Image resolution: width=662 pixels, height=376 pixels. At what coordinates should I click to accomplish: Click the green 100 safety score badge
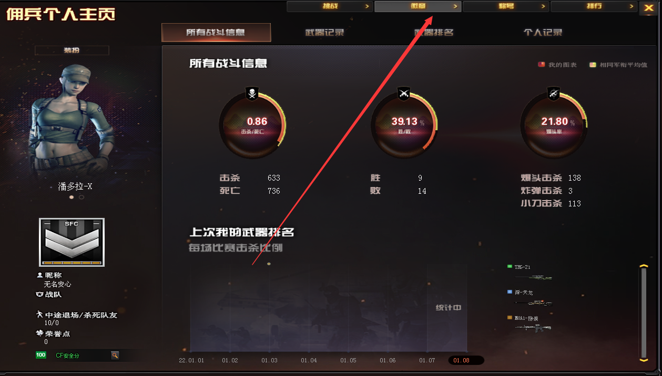pyautogui.click(x=40, y=355)
